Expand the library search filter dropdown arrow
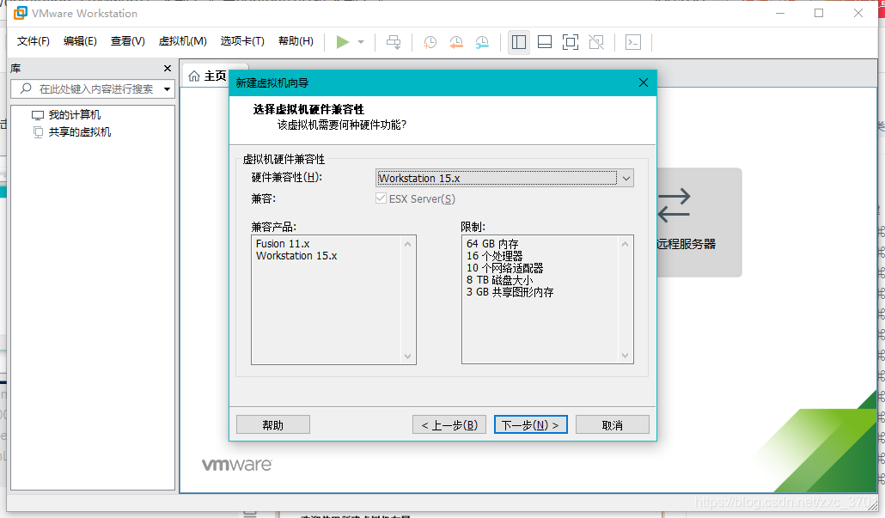This screenshot has height=518, width=885. tap(167, 89)
